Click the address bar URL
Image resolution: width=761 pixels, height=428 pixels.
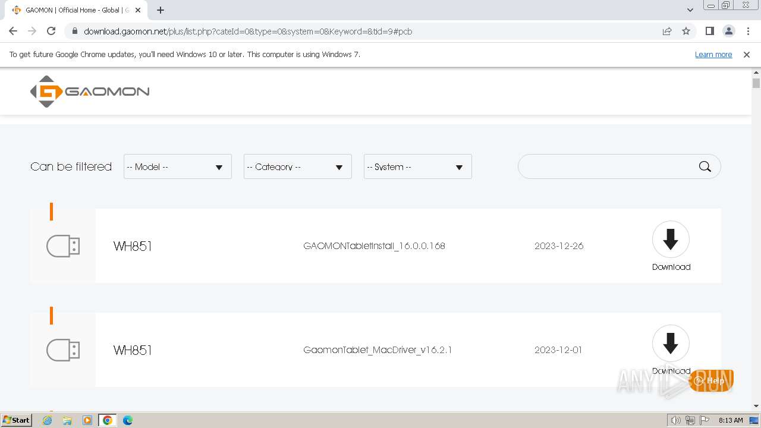(x=248, y=32)
